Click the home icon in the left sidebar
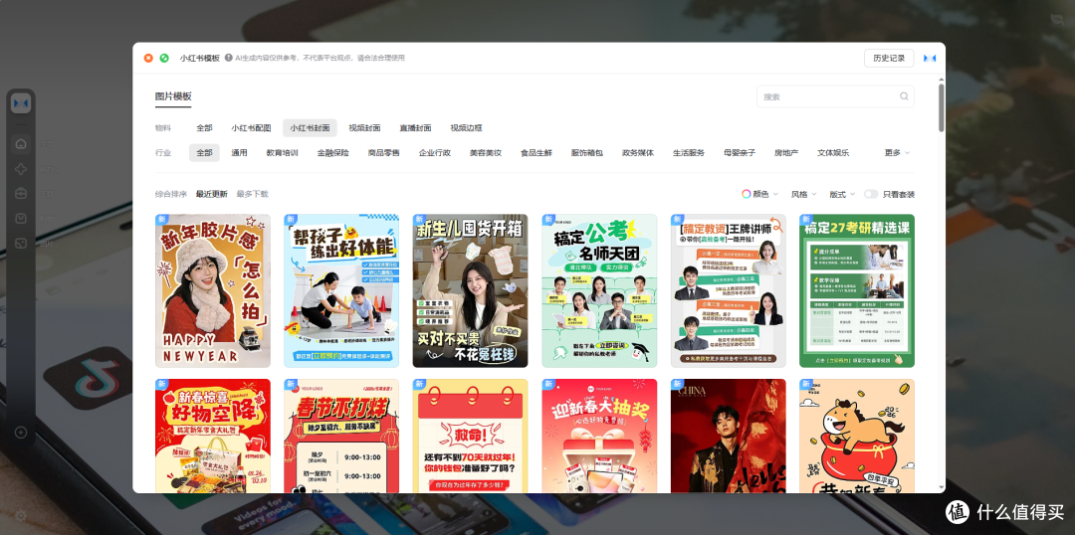 21,144
